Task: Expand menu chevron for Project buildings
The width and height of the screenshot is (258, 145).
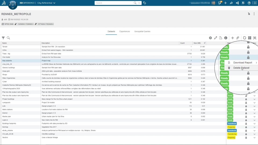Action: (x=255, y=99)
